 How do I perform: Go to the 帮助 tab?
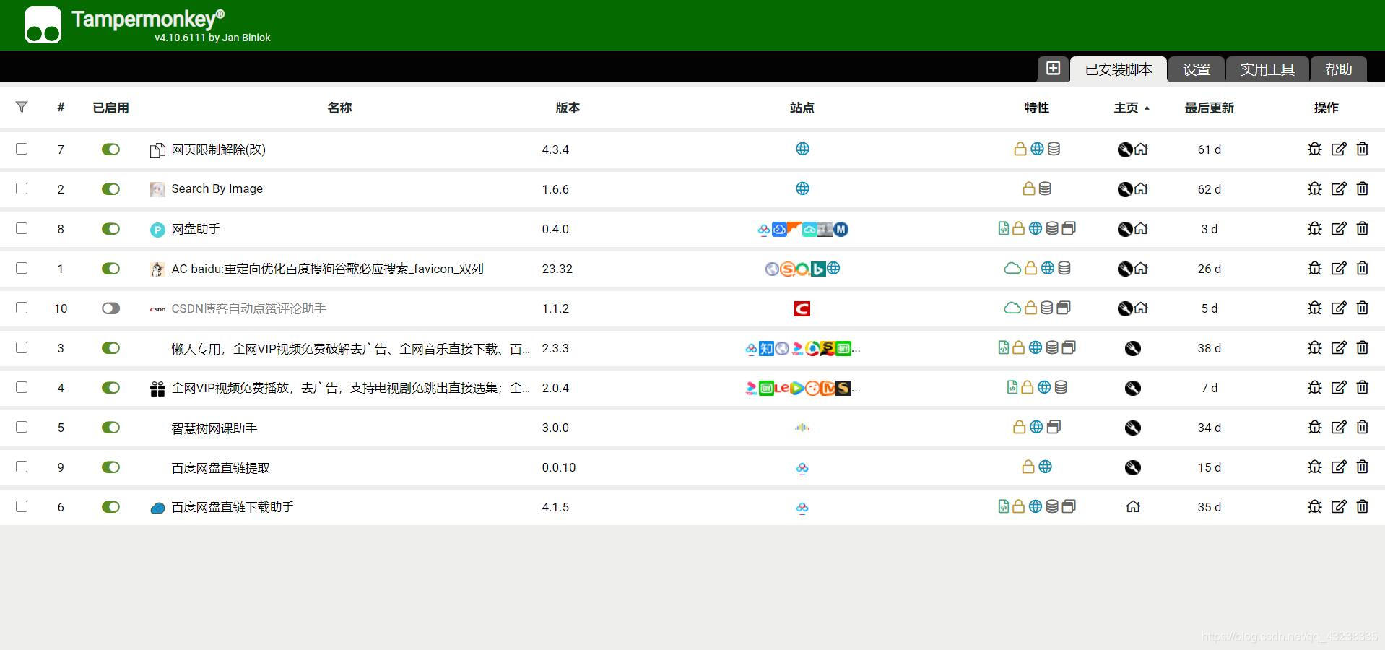pos(1338,69)
